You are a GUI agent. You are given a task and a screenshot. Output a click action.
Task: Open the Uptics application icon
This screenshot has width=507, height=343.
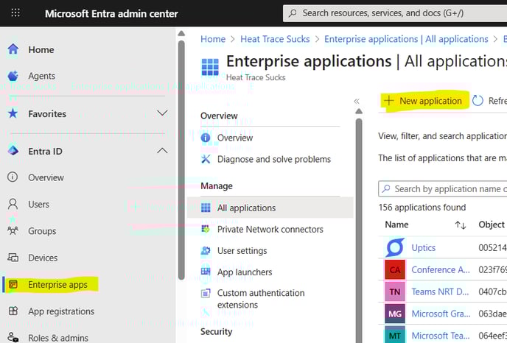tap(395, 248)
